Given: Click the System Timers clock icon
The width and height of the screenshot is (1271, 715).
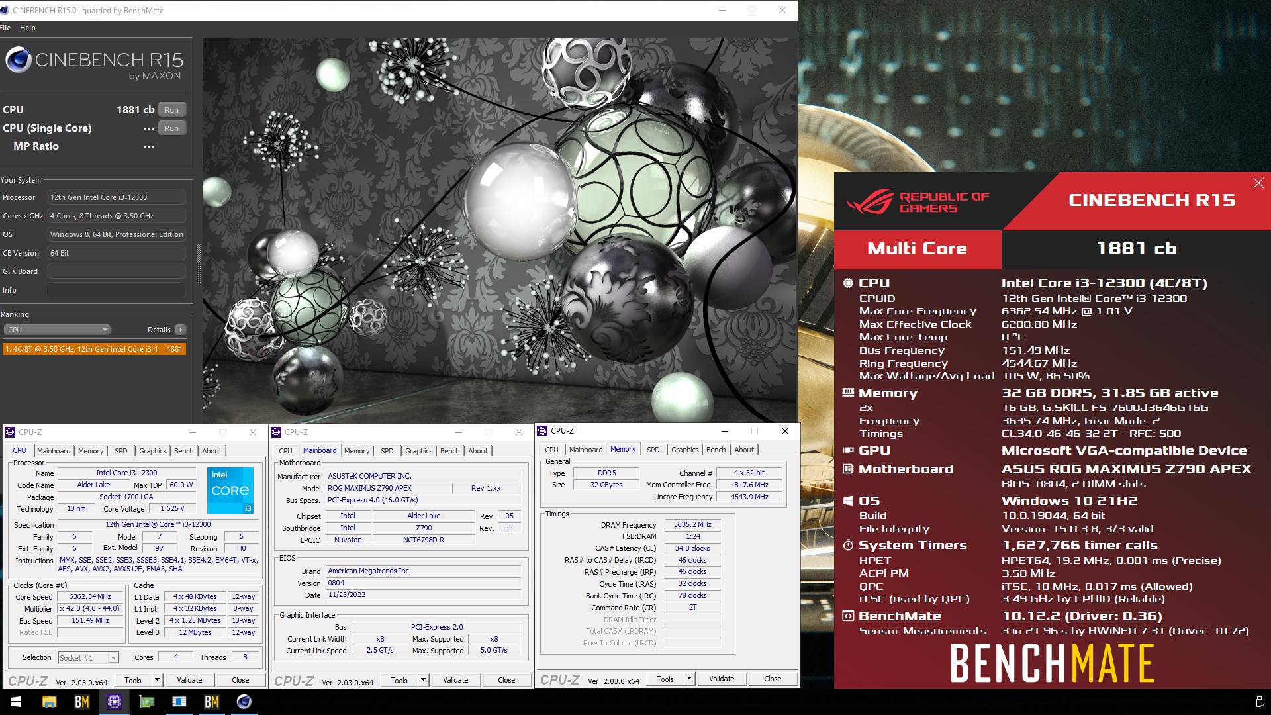Looking at the screenshot, I should tap(848, 545).
